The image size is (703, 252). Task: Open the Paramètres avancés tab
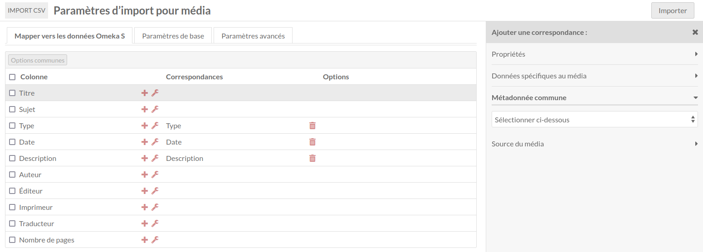pos(253,36)
